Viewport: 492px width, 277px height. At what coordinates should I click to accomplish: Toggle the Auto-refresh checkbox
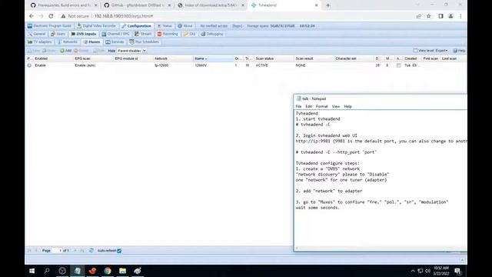[119, 251]
